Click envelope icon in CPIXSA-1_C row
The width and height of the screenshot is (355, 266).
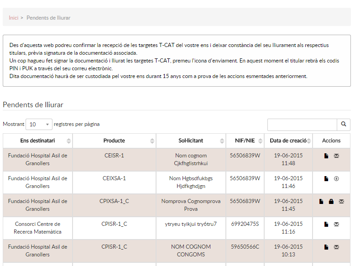tap(341, 202)
